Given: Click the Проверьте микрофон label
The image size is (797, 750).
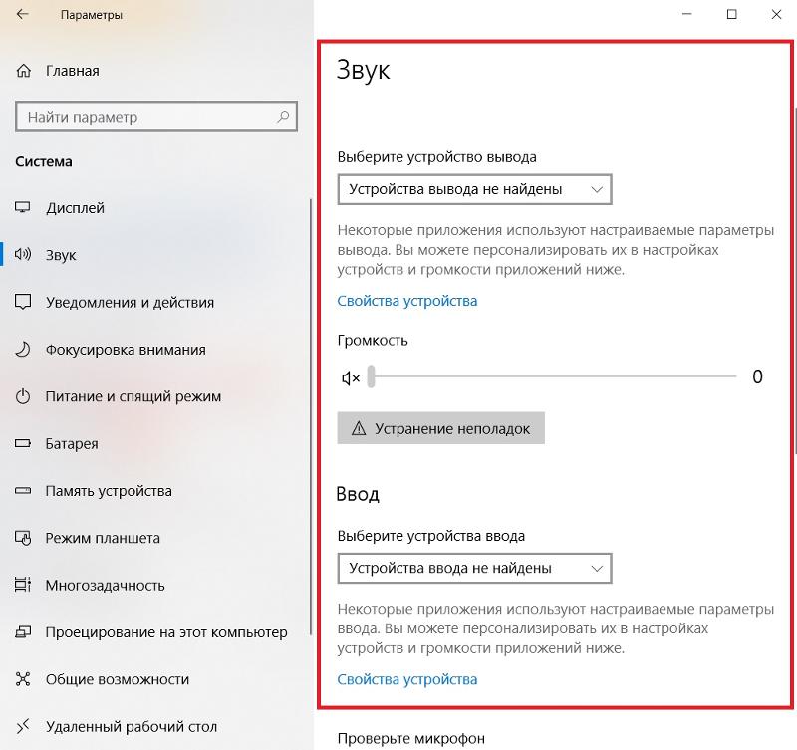Looking at the screenshot, I should tap(410, 738).
